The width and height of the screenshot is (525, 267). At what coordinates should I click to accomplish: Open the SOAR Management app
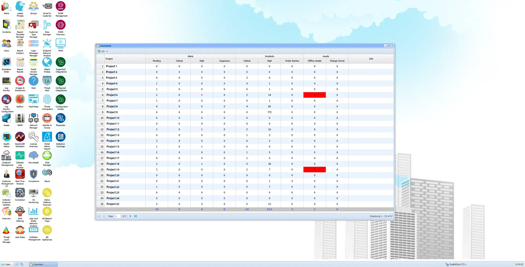(61, 6)
